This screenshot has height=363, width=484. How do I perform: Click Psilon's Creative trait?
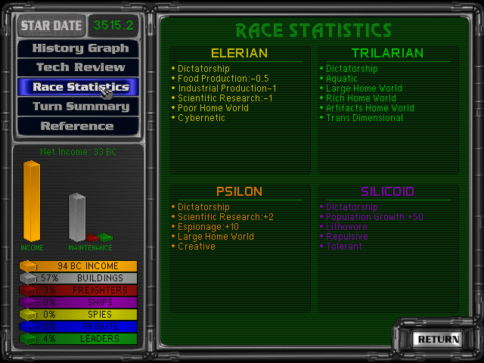click(197, 247)
